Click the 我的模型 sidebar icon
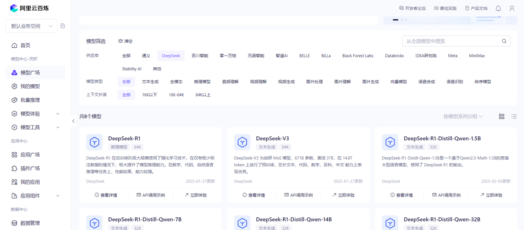The width and height of the screenshot is (524, 230). 14,86
